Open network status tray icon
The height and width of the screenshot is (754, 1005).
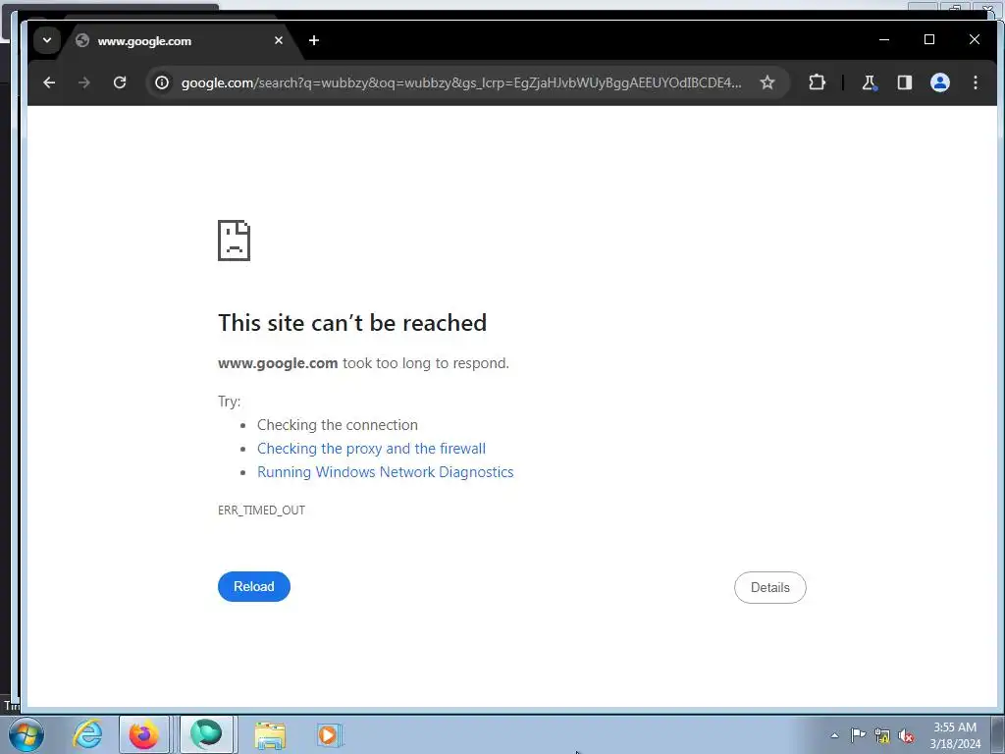(x=882, y=735)
